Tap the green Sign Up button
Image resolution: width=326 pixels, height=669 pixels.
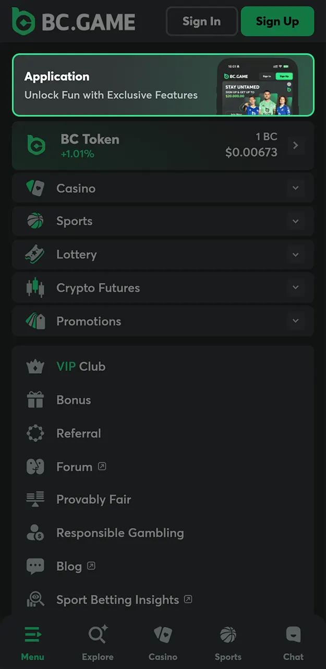pyautogui.click(x=277, y=21)
